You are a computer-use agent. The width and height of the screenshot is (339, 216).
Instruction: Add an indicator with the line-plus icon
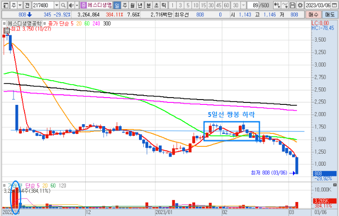tap(285, 5)
